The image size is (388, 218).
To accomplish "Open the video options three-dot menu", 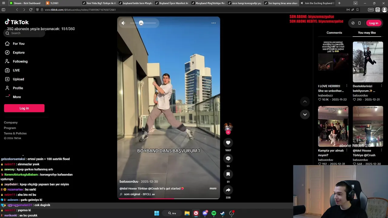I will [213, 23].
